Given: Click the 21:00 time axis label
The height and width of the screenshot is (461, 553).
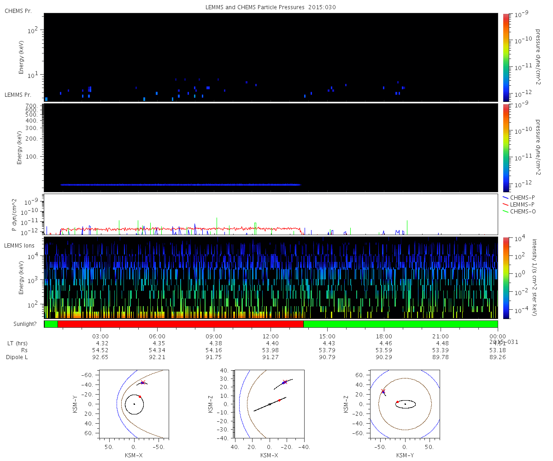Looking at the screenshot, I should tap(441, 337).
